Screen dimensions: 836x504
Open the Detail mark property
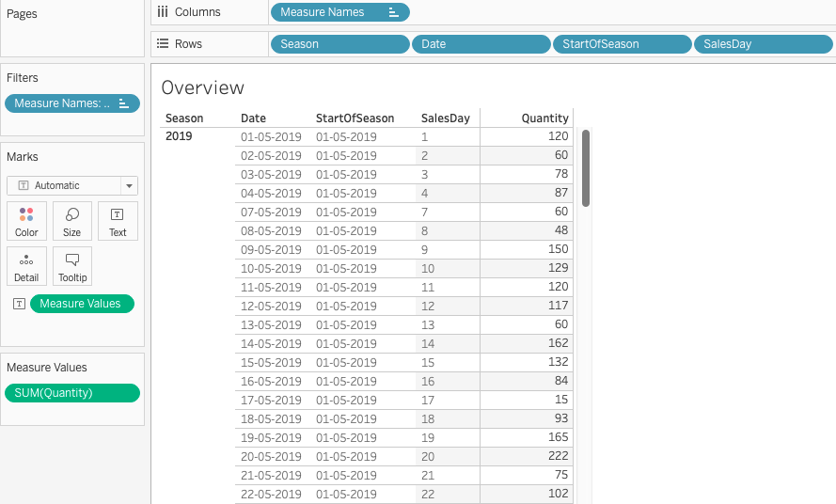click(26, 266)
